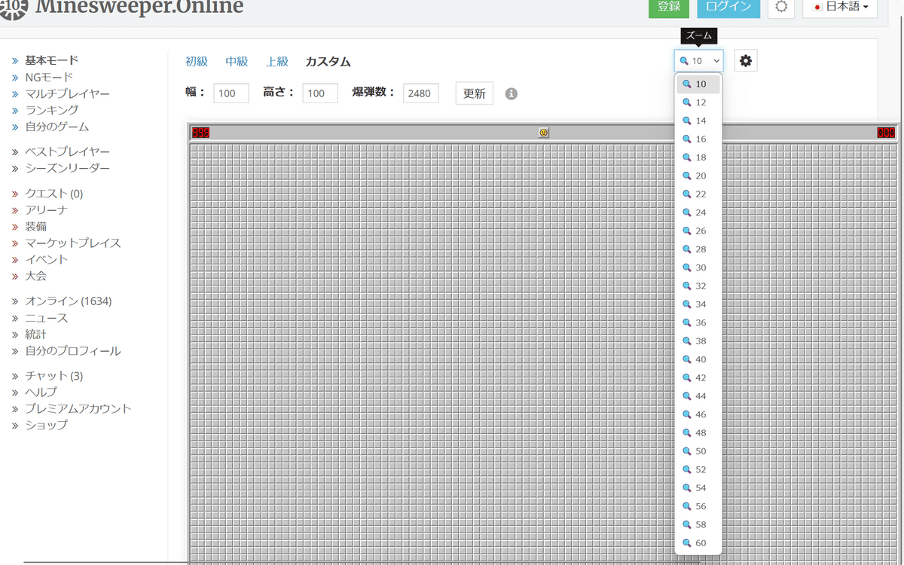Click the 幅 width input field

(x=231, y=93)
